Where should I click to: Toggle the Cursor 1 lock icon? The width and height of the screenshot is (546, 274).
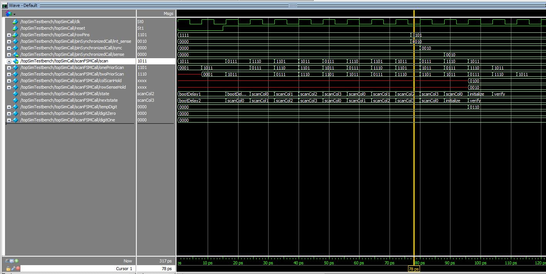click(8, 268)
